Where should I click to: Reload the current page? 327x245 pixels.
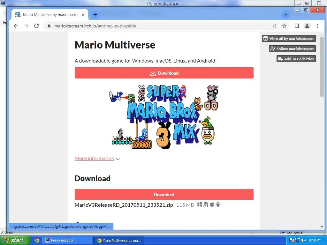click(36, 26)
